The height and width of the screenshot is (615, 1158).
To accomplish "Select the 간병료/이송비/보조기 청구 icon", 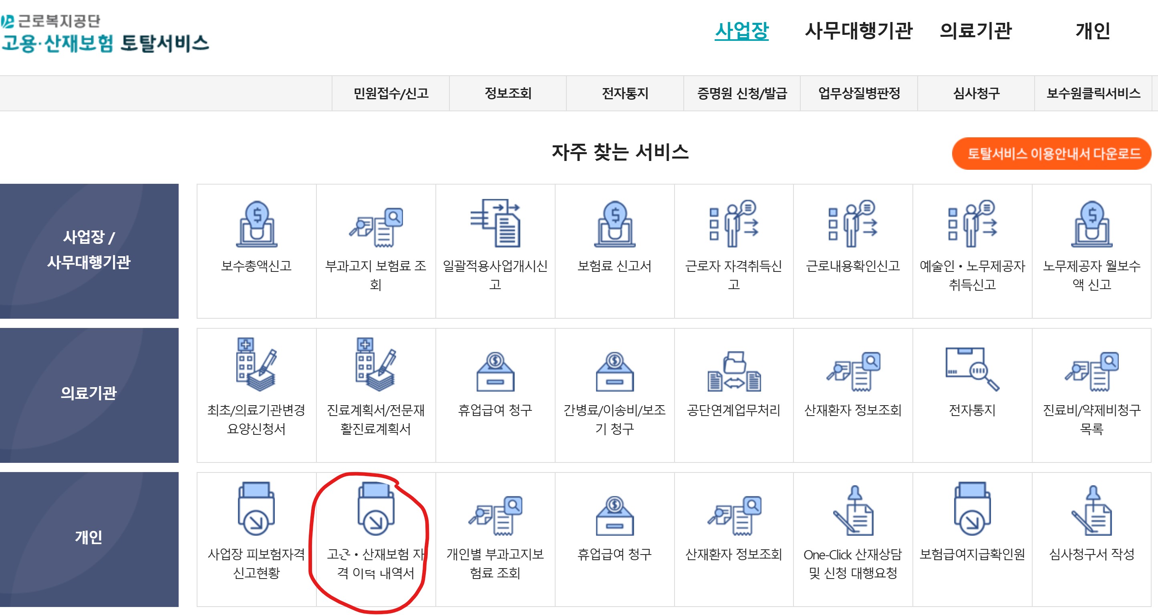I will 614,372.
